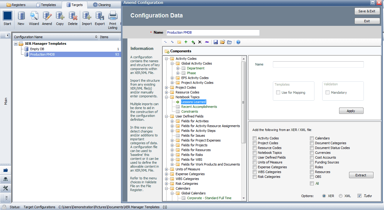This screenshot has width=384, height=210.
Task: Open Print Listing
Action: click(x=113, y=20)
